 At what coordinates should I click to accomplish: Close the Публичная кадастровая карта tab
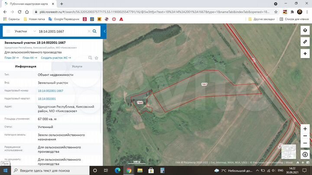coord(53,4)
